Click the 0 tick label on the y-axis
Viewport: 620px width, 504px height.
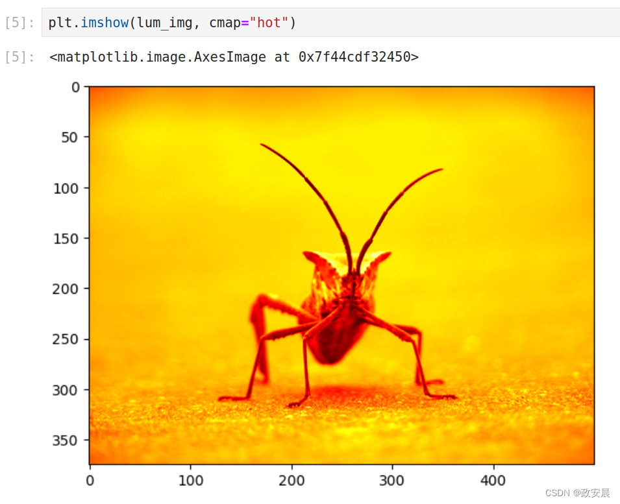point(75,87)
